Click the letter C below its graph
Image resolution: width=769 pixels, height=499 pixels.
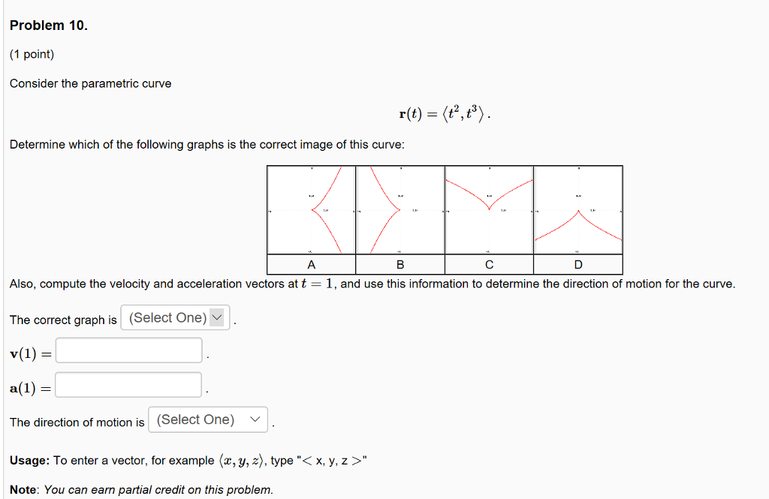pos(489,263)
